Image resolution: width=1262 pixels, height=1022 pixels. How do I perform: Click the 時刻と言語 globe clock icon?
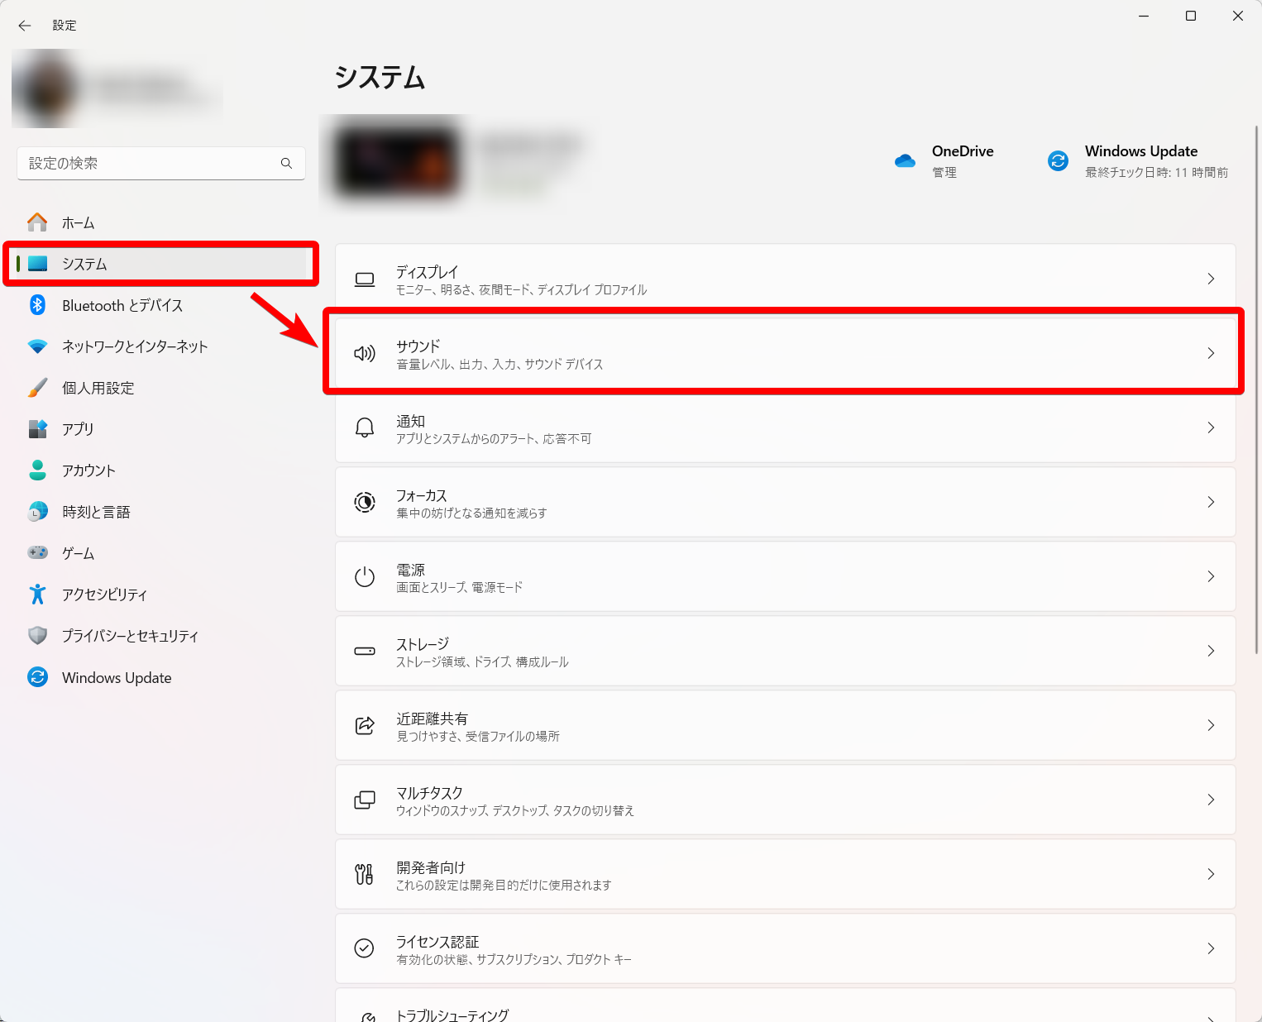point(37,512)
